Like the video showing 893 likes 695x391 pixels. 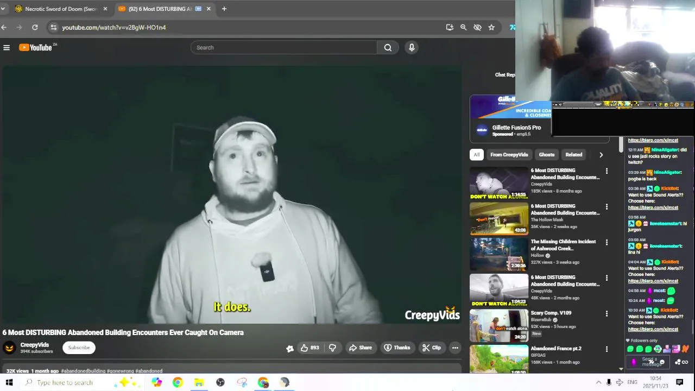point(309,348)
